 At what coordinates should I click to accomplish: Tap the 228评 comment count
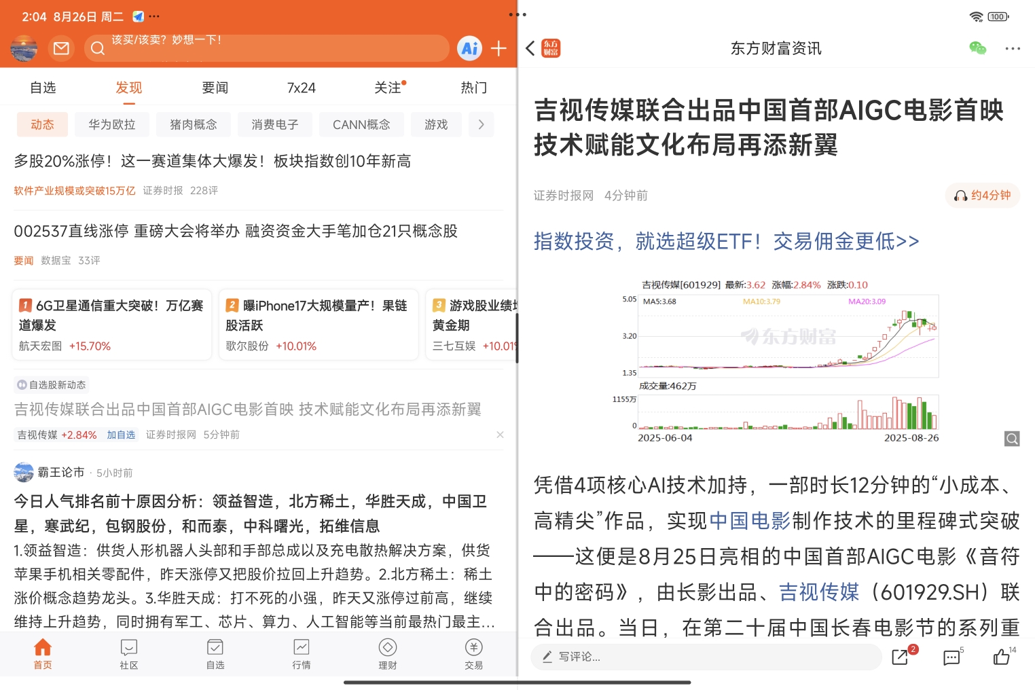point(204,191)
